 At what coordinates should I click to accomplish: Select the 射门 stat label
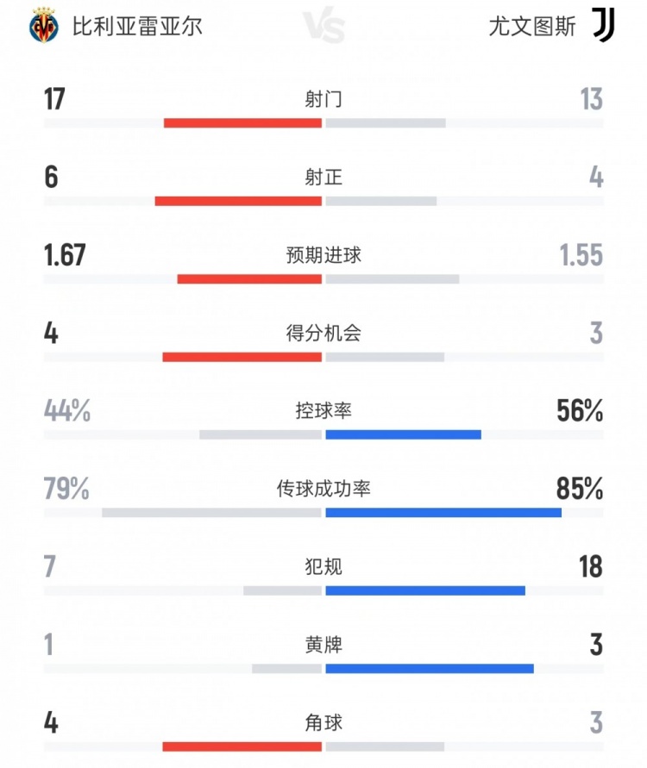tap(323, 100)
